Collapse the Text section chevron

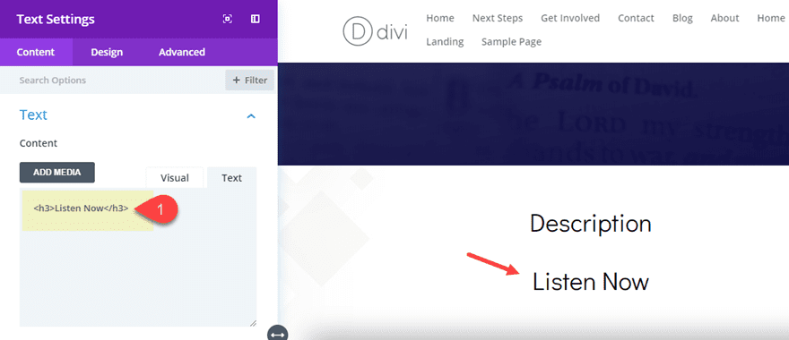(x=251, y=116)
